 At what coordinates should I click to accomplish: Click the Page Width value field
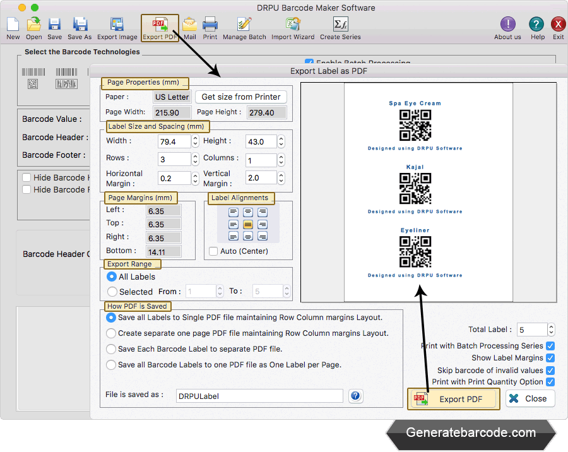[x=172, y=112]
